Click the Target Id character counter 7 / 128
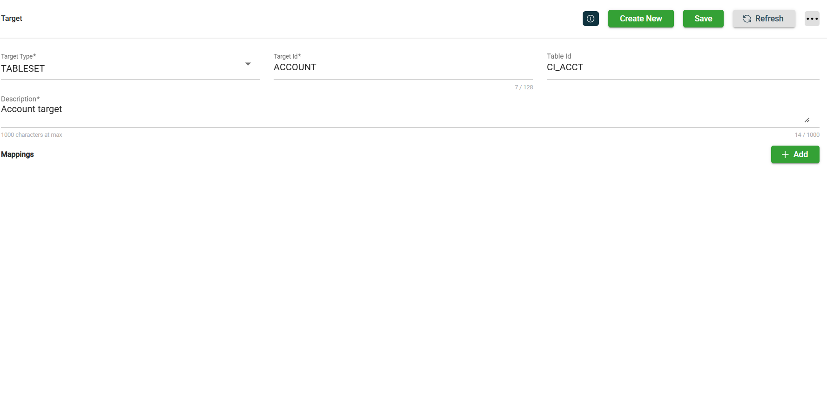Screen dimensions: 827x401 coord(524,87)
